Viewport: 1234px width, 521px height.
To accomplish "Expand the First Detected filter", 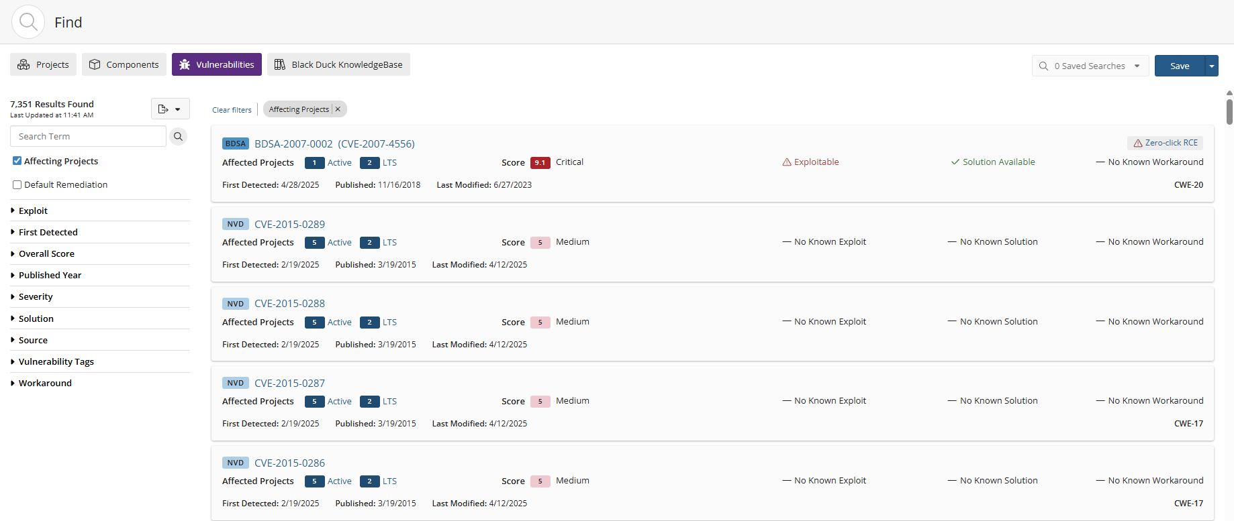I will point(100,232).
